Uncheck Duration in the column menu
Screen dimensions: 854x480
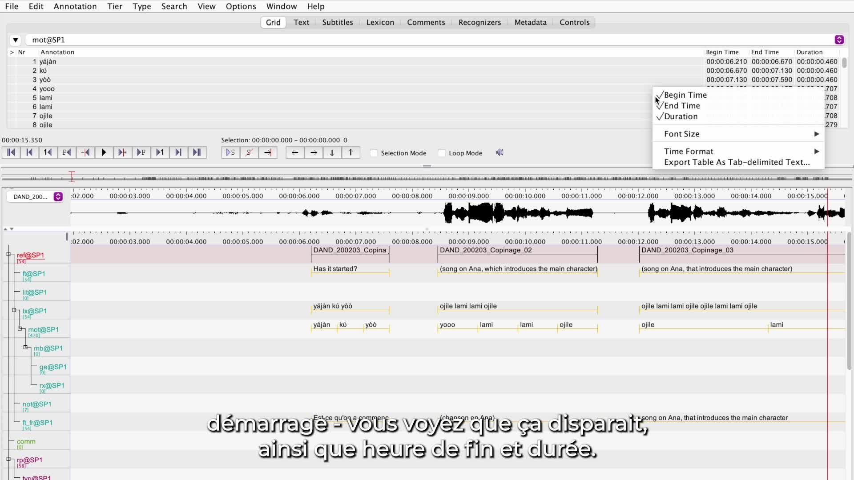tap(681, 116)
